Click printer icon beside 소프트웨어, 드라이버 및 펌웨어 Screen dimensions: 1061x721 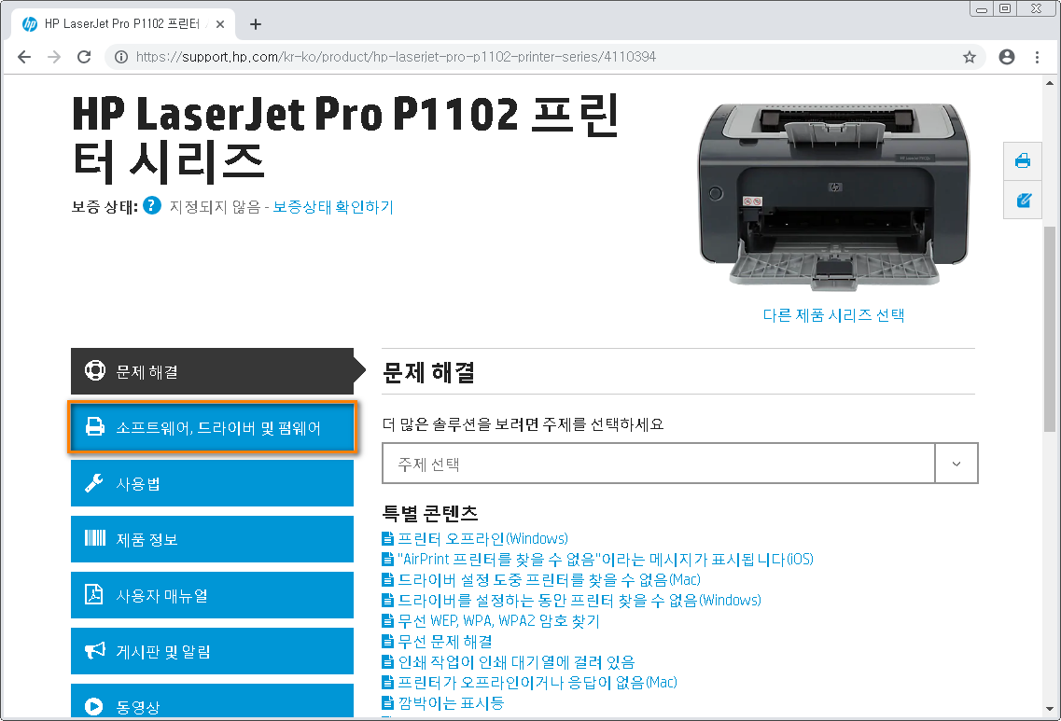[95, 427]
